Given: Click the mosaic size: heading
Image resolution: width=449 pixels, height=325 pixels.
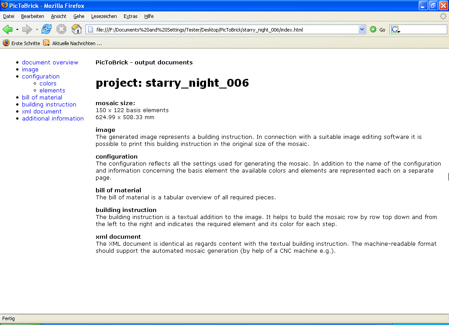Looking at the screenshot, I should [115, 103].
